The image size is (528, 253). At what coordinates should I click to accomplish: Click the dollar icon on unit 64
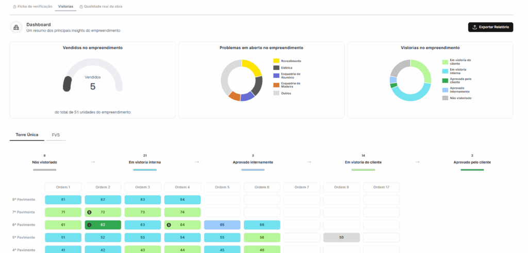click(x=169, y=225)
